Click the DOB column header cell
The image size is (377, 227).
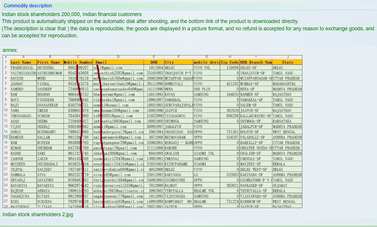154,62
